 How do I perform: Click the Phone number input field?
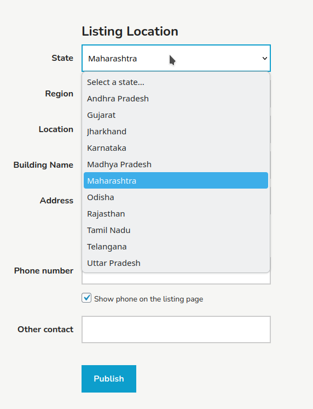tap(176, 279)
